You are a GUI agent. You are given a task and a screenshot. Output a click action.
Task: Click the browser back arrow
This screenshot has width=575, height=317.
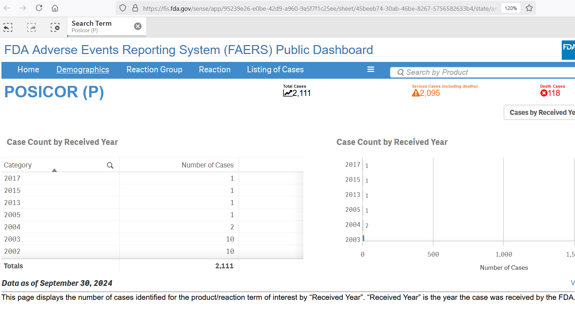click(7, 8)
